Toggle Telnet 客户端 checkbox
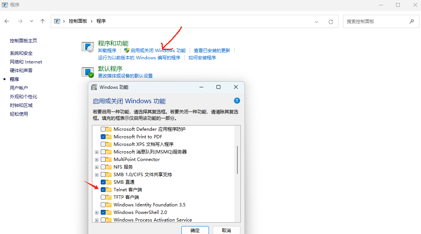 tap(103, 189)
